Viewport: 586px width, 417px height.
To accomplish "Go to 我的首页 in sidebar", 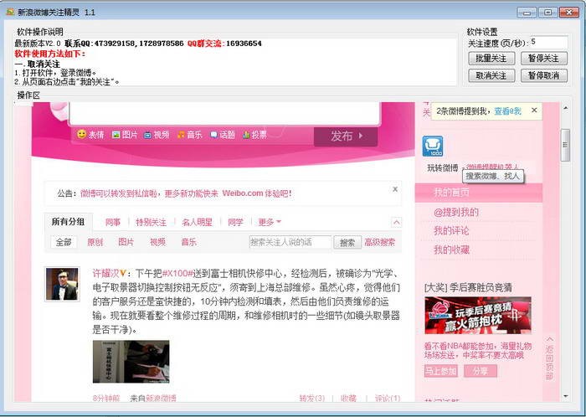I will 478,193.
